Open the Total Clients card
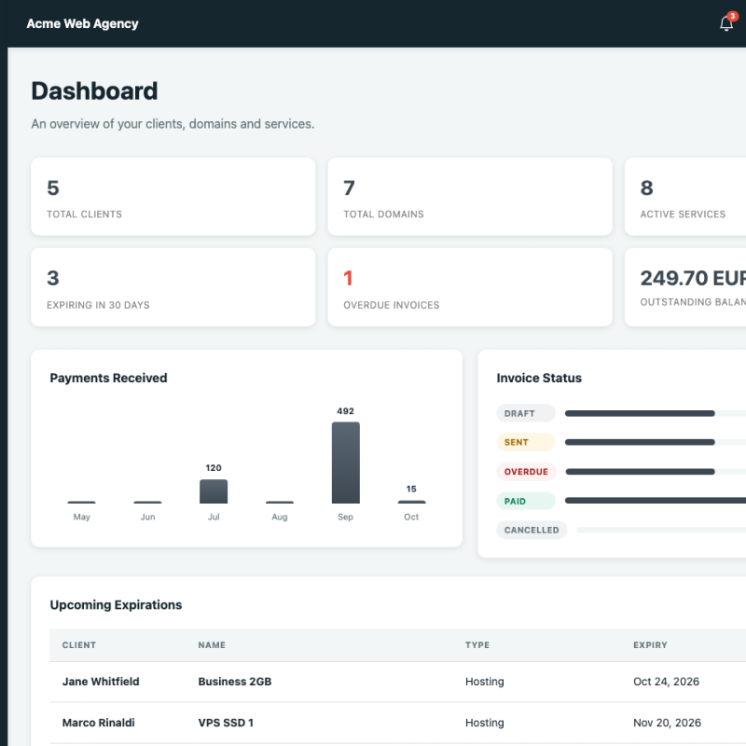 click(x=173, y=197)
